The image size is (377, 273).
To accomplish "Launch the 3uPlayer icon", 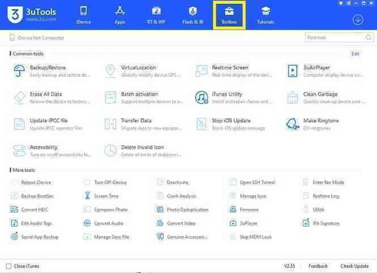I will [233, 223].
